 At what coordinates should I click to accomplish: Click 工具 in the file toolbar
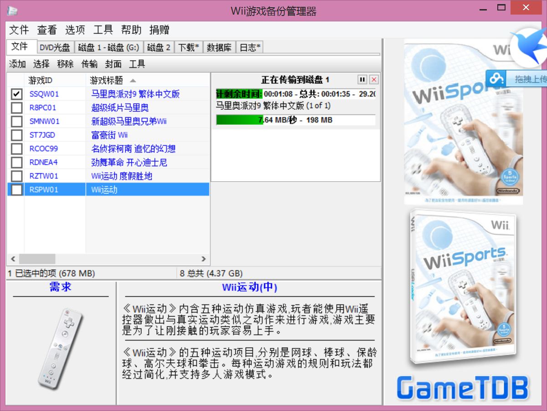137,64
